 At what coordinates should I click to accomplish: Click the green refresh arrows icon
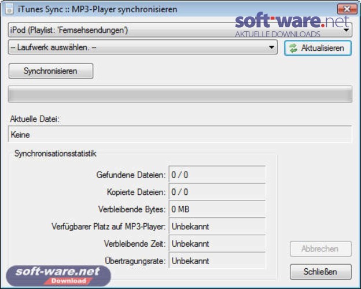click(x=293, y=48)
